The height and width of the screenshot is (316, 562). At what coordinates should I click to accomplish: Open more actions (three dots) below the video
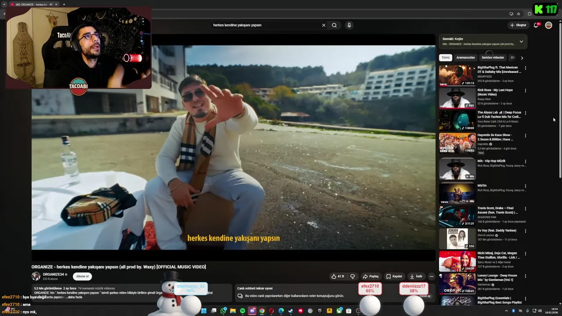431,276
